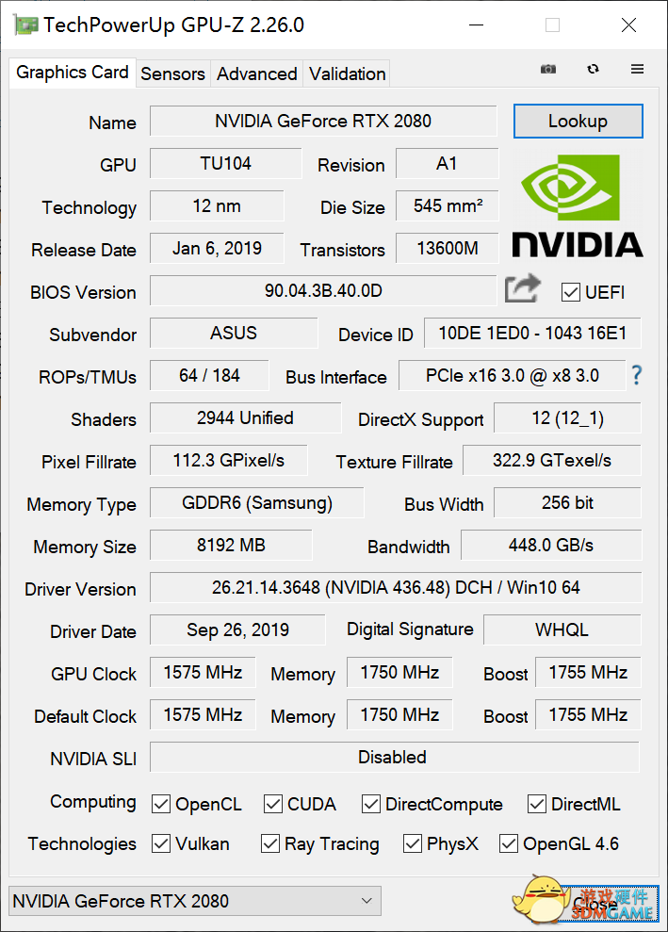Toggle the OpenCL checkbox
The image size is (668, 932).
point(161,804)
